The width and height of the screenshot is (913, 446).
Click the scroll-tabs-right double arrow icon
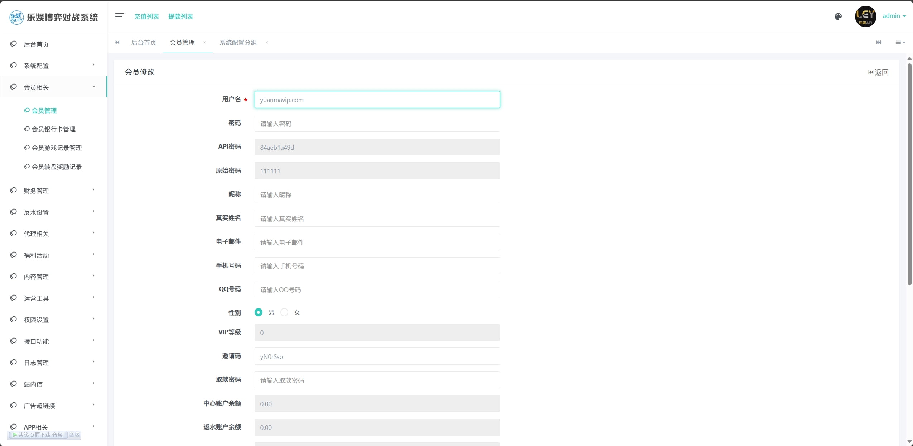879,42
